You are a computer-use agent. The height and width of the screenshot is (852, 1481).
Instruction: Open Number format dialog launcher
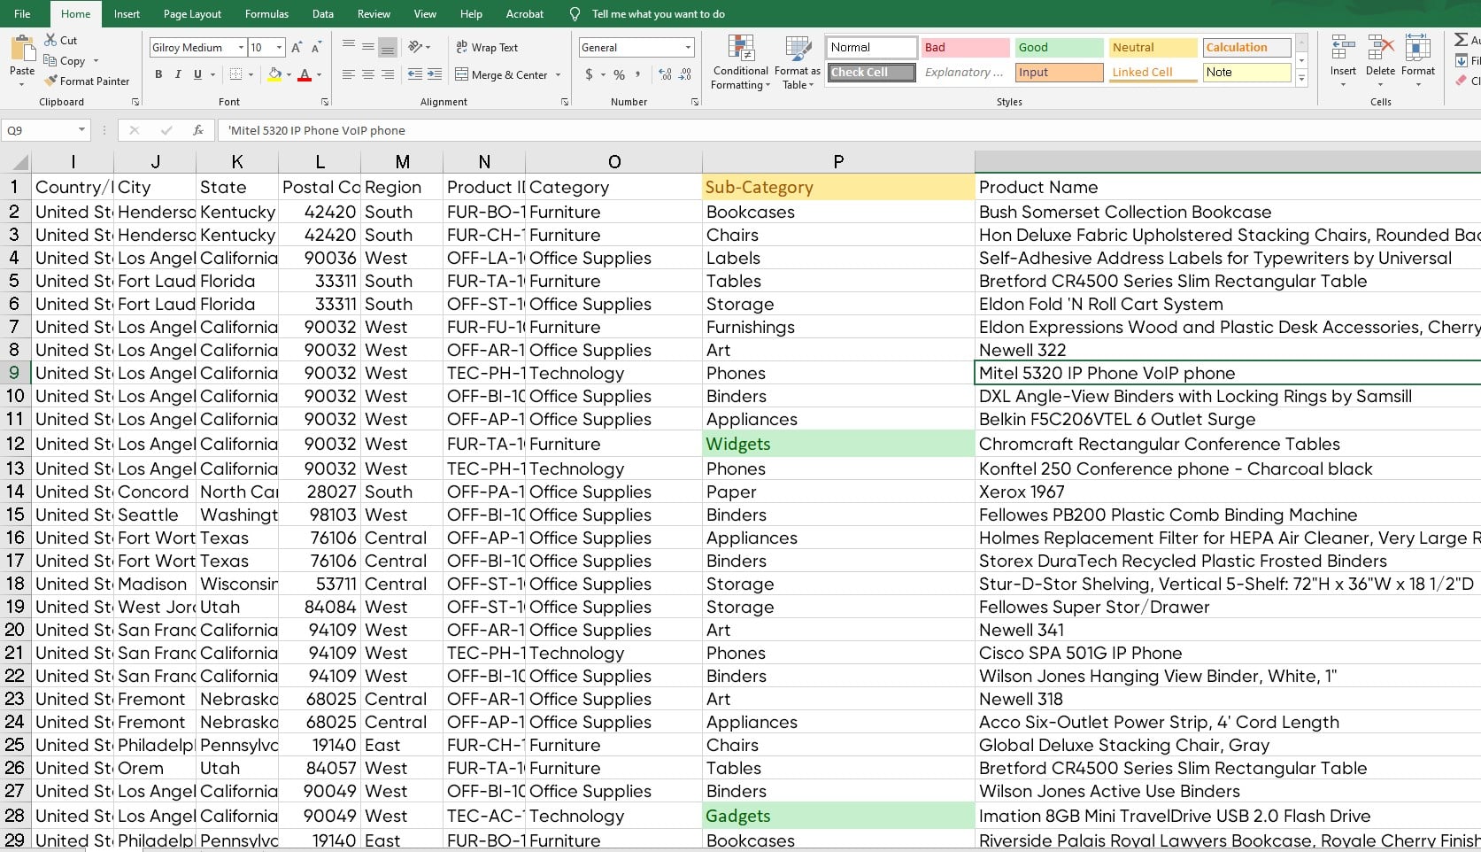coord(695,102)
